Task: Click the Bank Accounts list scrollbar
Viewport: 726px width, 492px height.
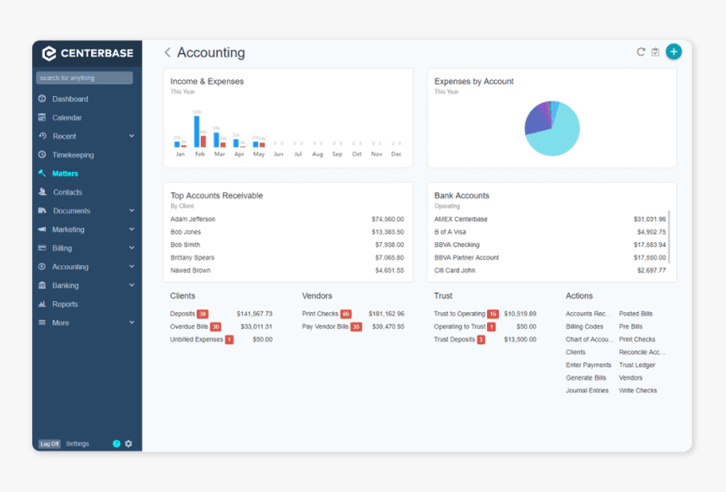Action: pyautogui.click(x=669, y=236)
